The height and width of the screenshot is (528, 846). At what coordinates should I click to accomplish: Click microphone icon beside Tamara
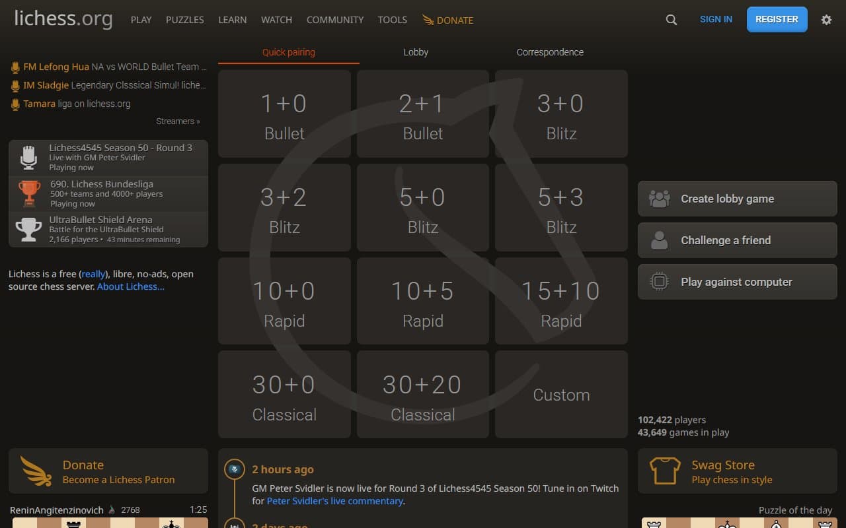15,104
